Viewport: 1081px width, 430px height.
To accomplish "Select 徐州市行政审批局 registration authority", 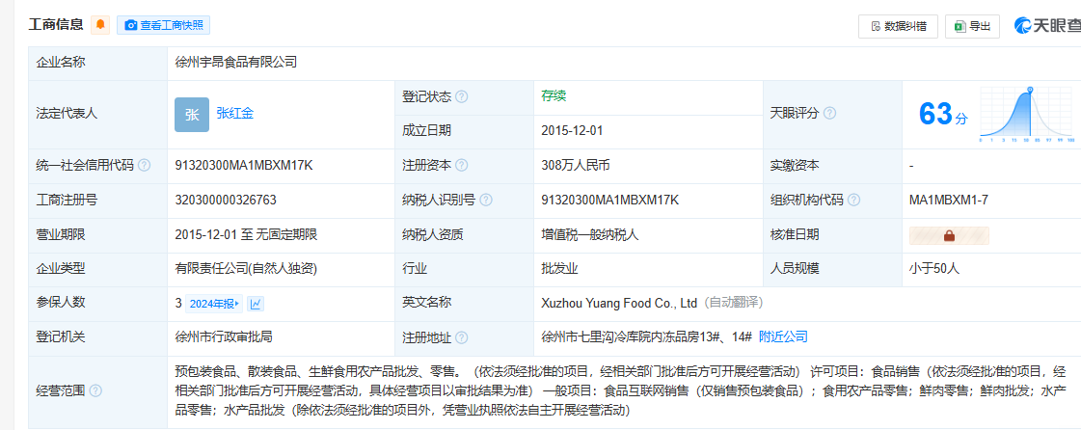I will point(224,337).
